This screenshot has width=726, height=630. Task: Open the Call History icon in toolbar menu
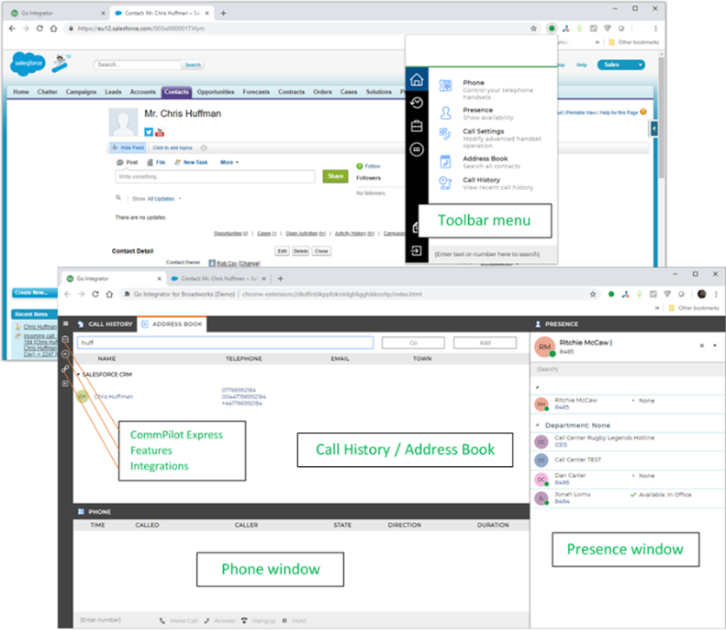click(x=445, y=183)
